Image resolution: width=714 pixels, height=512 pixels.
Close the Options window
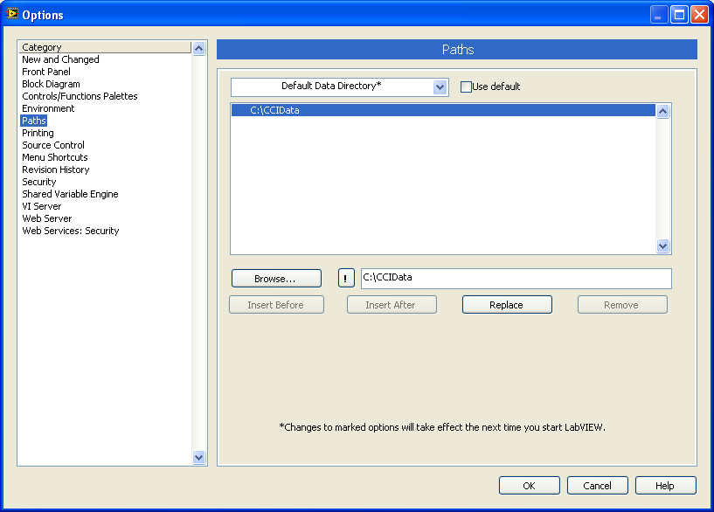tap(699, 15)
